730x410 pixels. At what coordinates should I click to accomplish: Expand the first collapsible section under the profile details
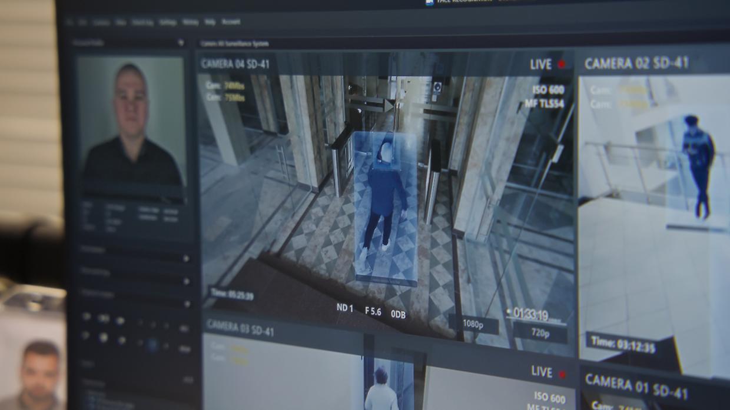click(x=186, y=258)
